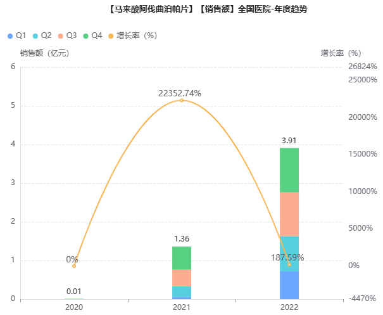This screenshot has width=383, height=315.
Task: Click the 2020 label on the x-axis
Action: point(74,307)
